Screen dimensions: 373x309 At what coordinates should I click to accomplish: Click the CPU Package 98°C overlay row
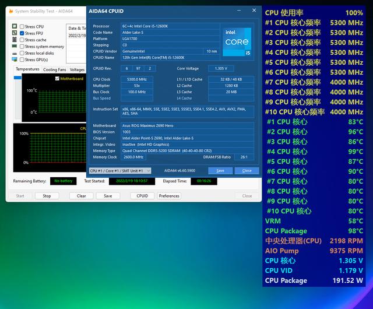coord(314,231)
